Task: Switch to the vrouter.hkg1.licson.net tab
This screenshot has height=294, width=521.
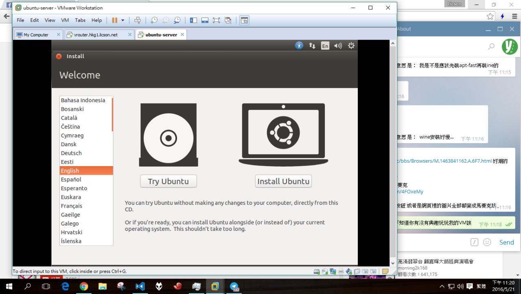Action: (x=96, y=35)
